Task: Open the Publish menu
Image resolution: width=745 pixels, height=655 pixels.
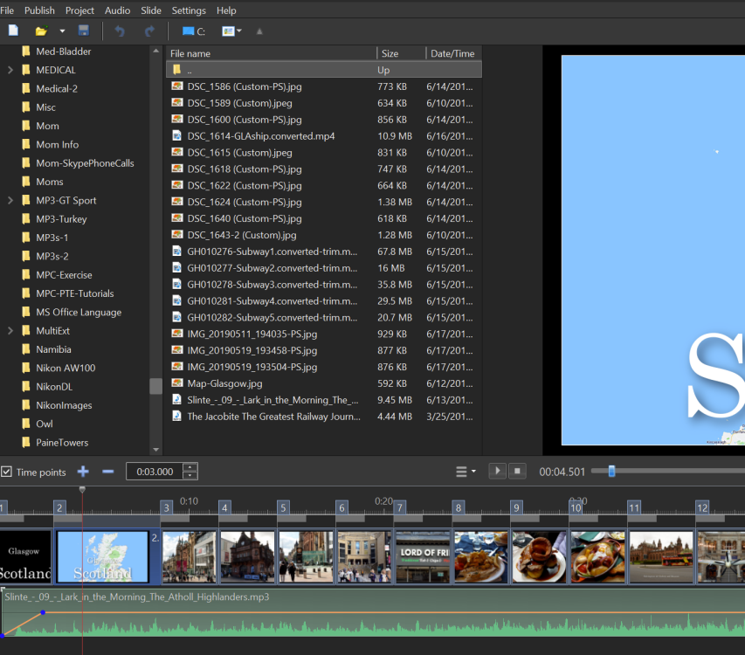Action: (39, 10)
